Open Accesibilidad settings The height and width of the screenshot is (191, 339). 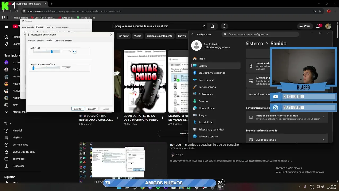click(216, 122)
